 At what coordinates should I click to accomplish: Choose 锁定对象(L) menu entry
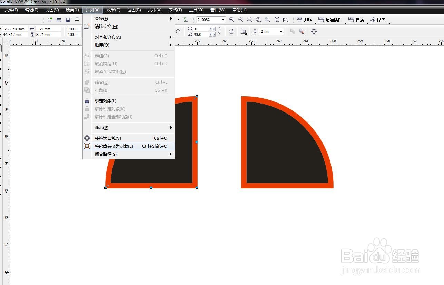(129, 101)
